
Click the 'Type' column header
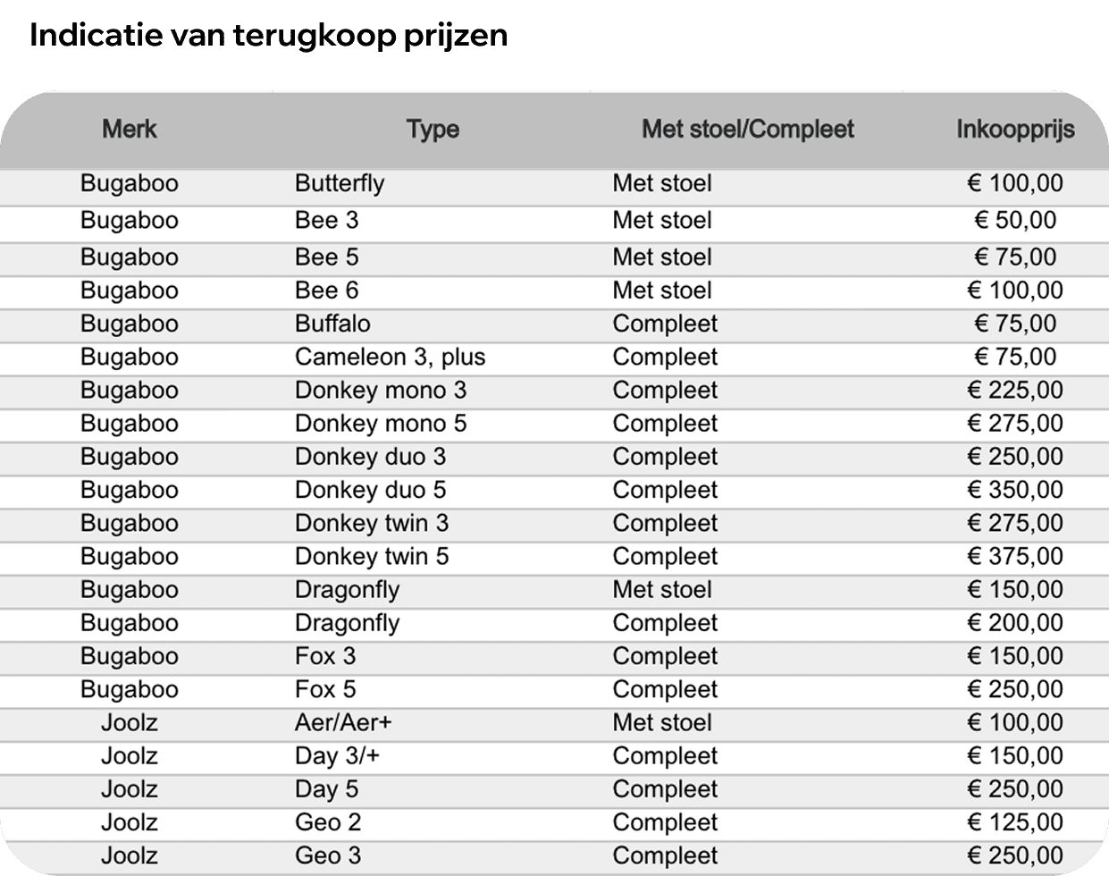tap(433, 130)
